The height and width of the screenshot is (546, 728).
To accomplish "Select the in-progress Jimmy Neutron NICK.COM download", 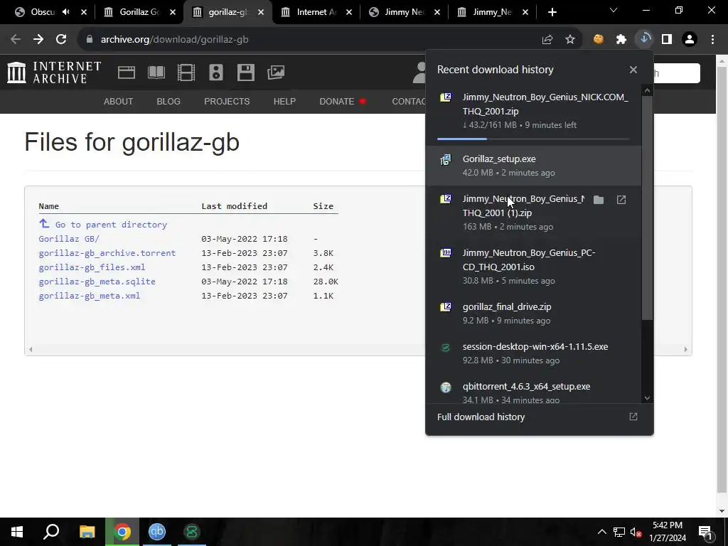I will click(533, 114).
